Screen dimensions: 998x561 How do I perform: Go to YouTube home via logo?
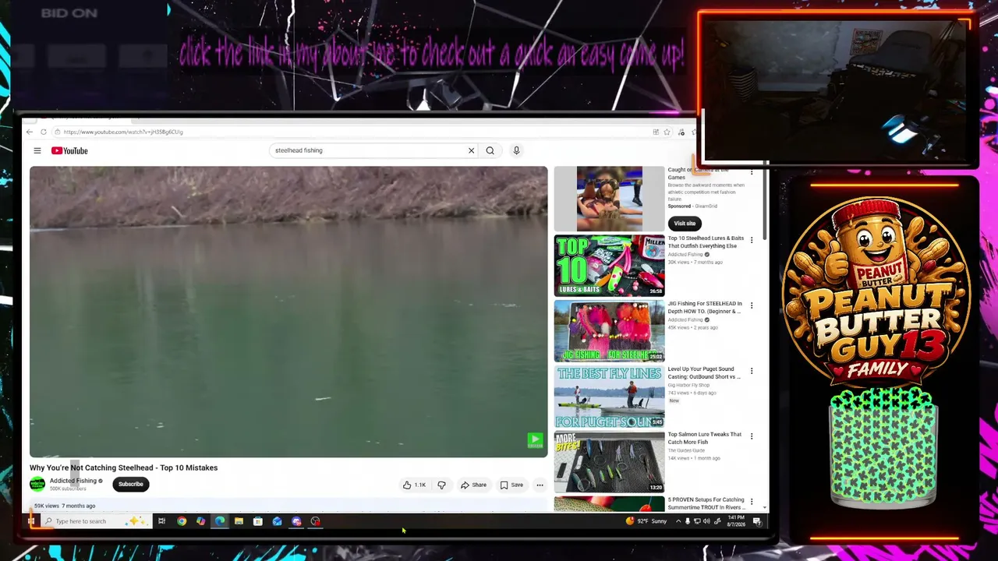[x=69, y=150]
